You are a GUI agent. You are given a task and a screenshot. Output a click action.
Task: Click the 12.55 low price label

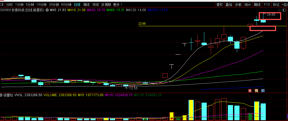(x=133, y=88)
